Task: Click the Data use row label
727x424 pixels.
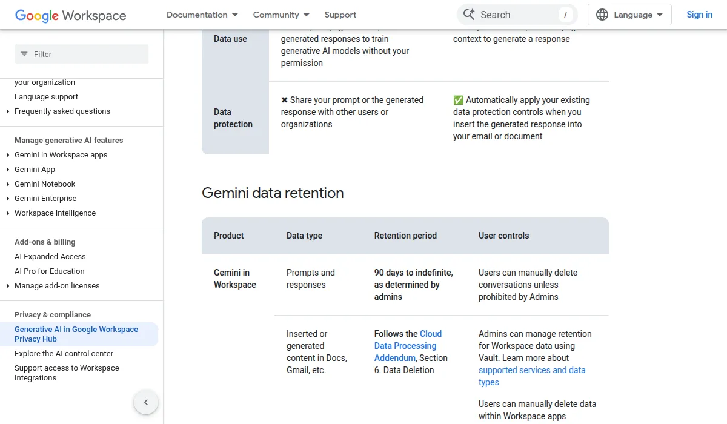Action: tap(231, 39)
